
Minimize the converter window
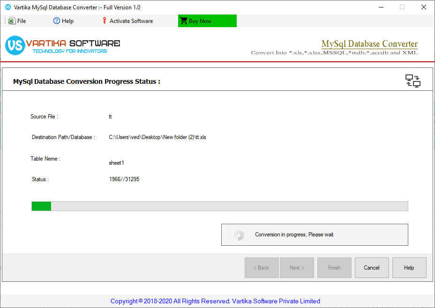click(x=381, y=7)
